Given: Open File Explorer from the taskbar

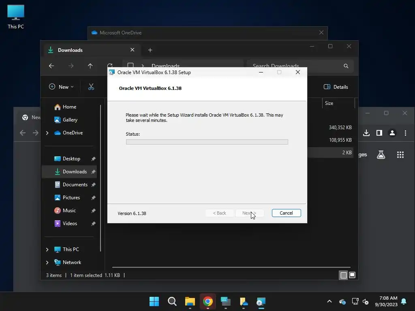Looking at the screenshot, I should pos(190,301).
